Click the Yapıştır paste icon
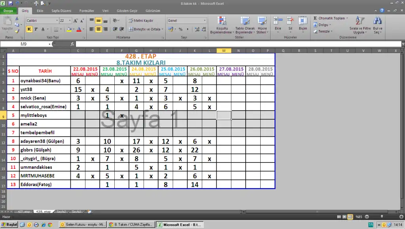 pyautogui.click(x=7, y=21)
